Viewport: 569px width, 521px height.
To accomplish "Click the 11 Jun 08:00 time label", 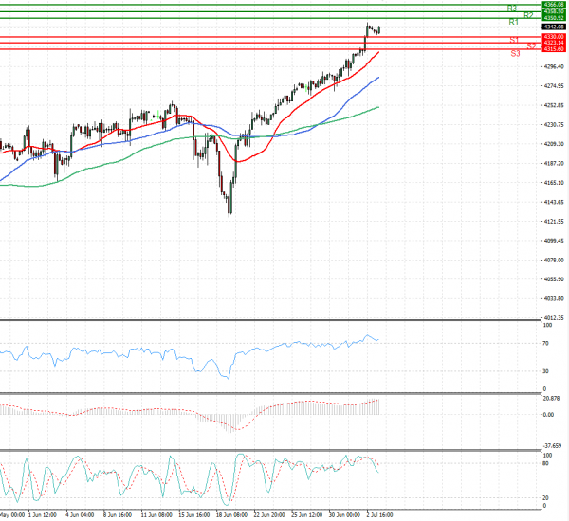I will [x=156, y=515].
